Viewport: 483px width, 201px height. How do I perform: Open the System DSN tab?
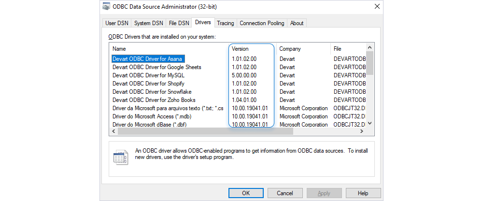point(149,23)
